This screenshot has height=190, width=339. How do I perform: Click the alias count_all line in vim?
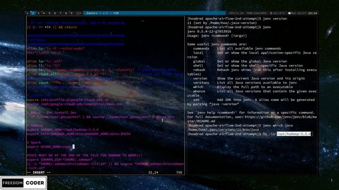(66, 74)
